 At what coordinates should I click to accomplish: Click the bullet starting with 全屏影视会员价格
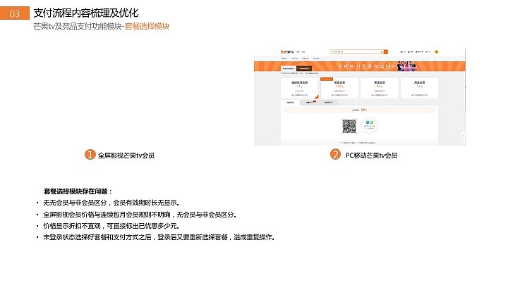click(x=140, y=215)
